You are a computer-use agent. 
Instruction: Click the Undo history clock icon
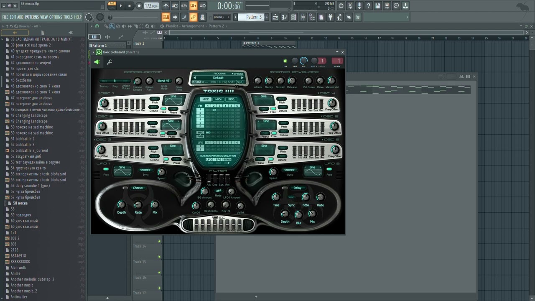click(341, 6)
